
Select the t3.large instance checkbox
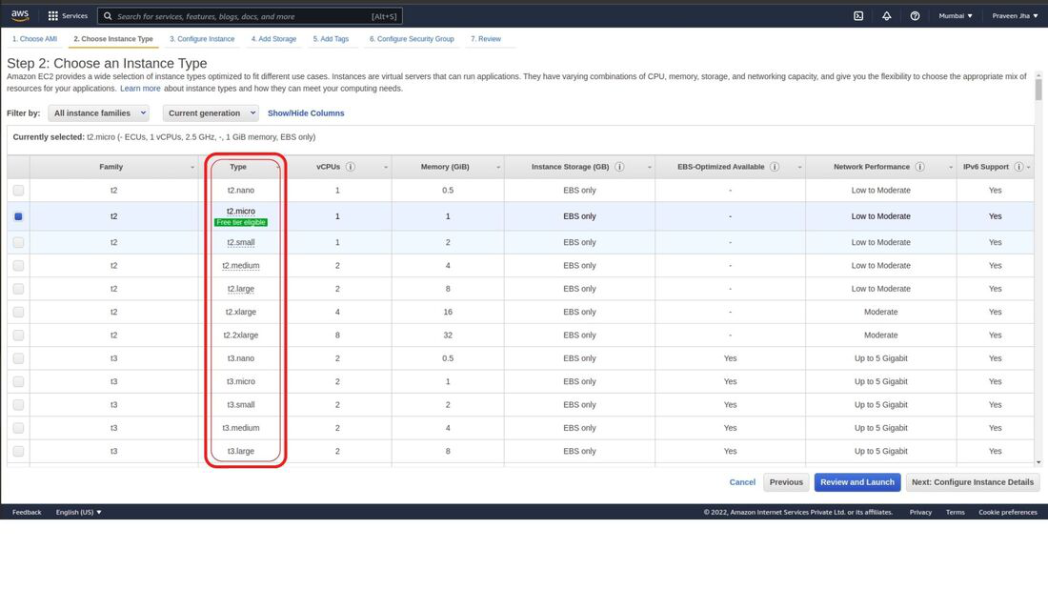pyautogui.click(x=18, y=451)
